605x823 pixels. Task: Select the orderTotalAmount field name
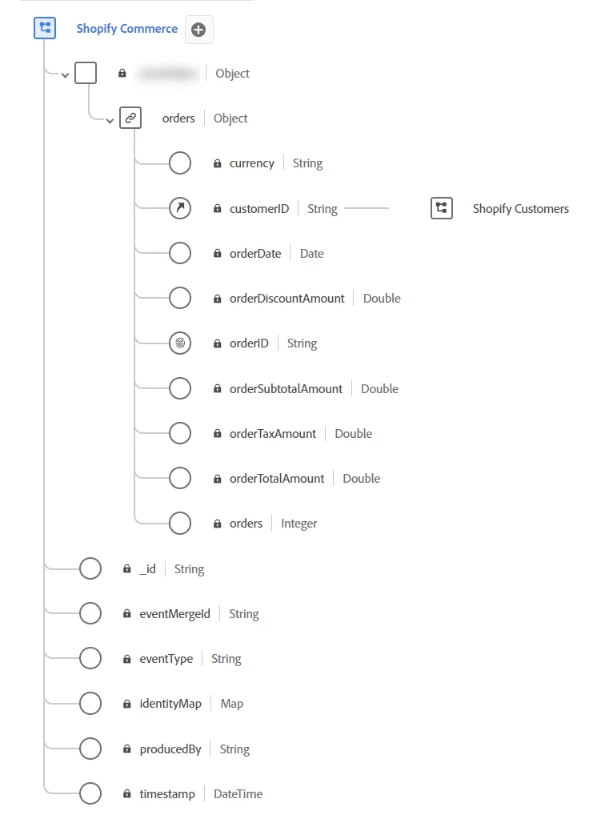click(x=277, y=478)
